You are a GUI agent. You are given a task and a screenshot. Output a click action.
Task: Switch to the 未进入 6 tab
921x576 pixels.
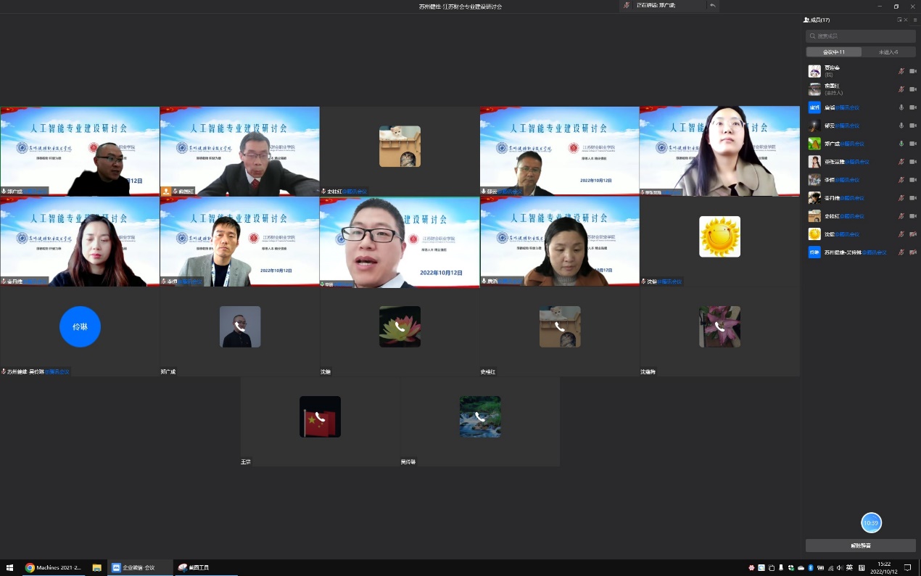(x=888, y=52)
